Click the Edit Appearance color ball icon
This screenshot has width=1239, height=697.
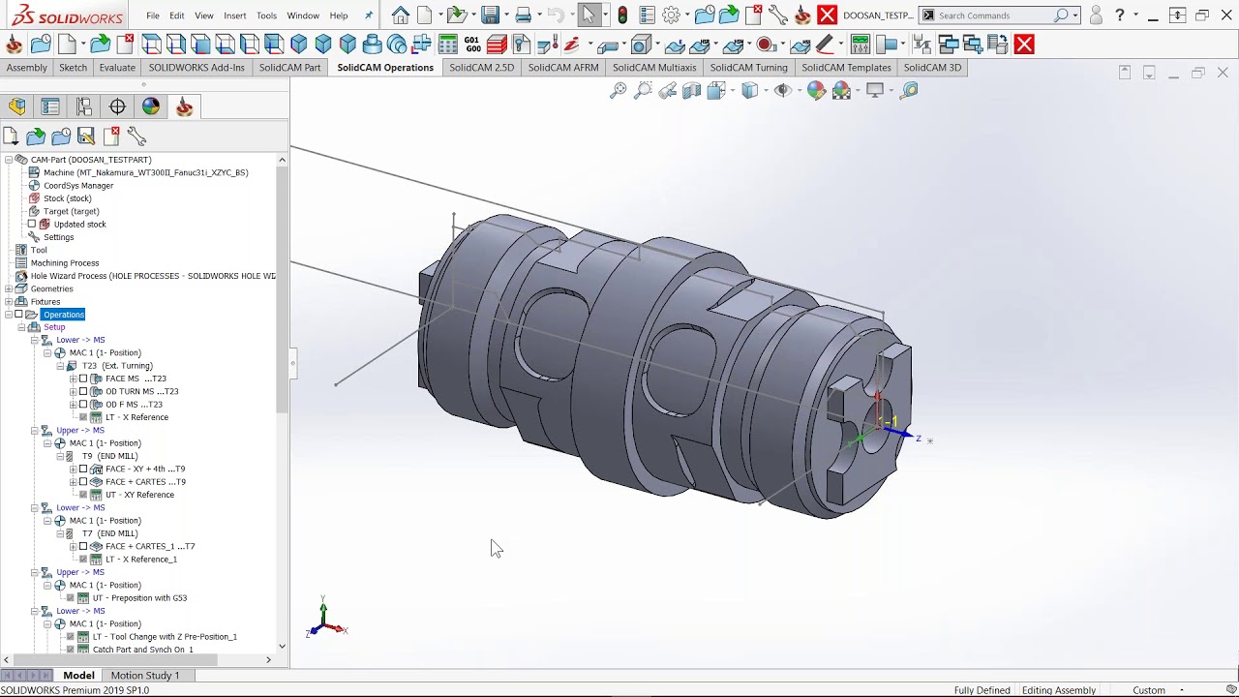tap(816, 90)
